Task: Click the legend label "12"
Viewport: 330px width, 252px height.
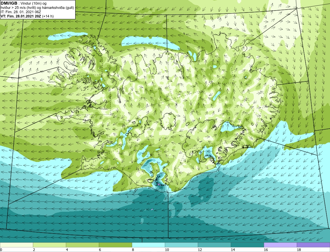Action: (x=200, y=250)
